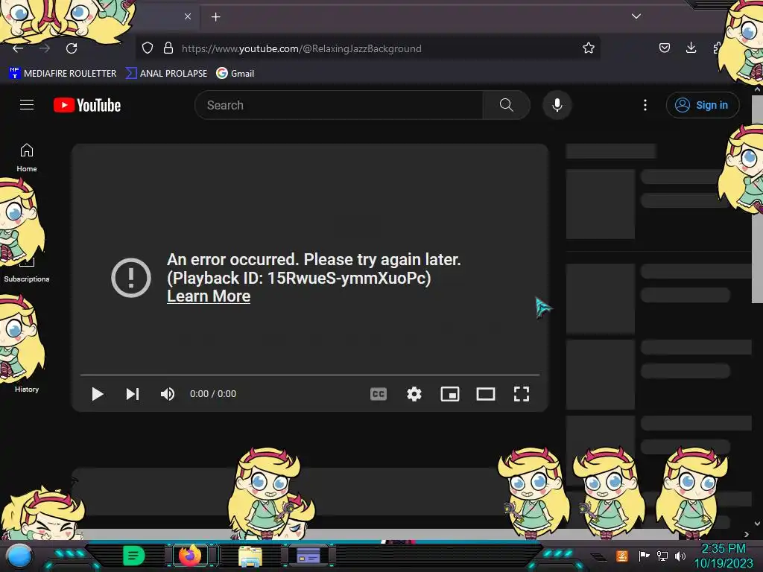The height and width of the screenshot is (572, 763).
Task: Go back in browser history
Action: [x=18, y=48]
